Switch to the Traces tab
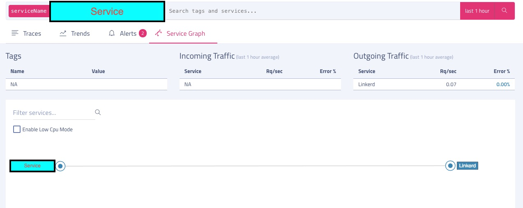Viewport: 523px width, 208px height. [x=26, y=34]
